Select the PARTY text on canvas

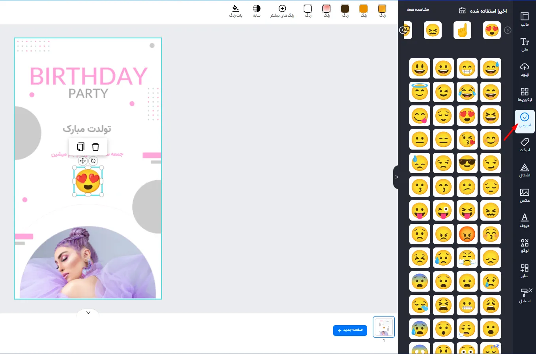click(x=88, y=94)
